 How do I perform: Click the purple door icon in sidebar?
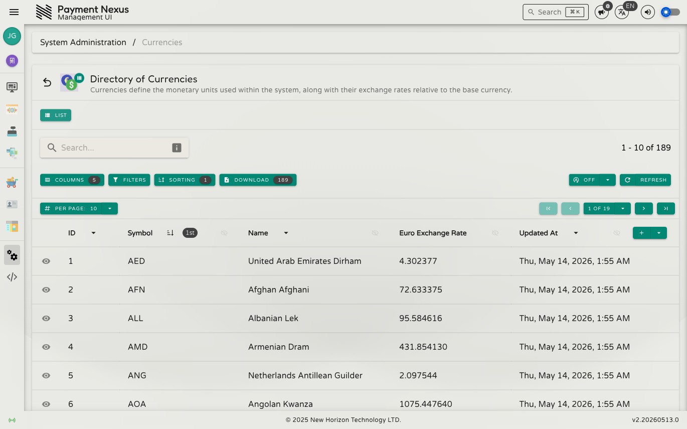pos(12,61)
